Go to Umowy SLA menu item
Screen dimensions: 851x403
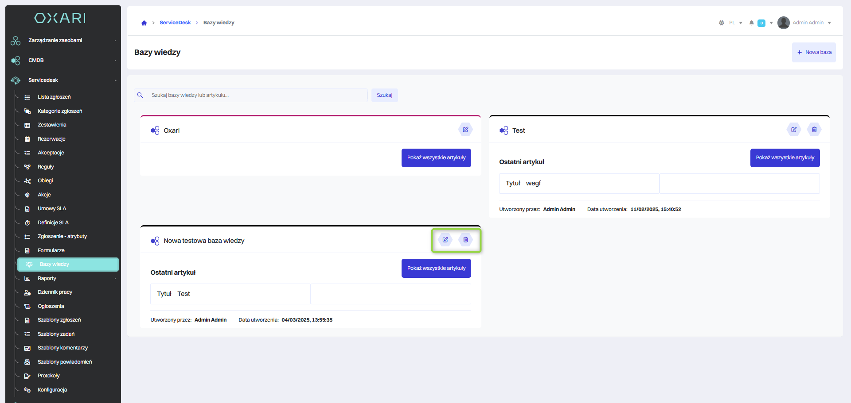tap(52, 208)
